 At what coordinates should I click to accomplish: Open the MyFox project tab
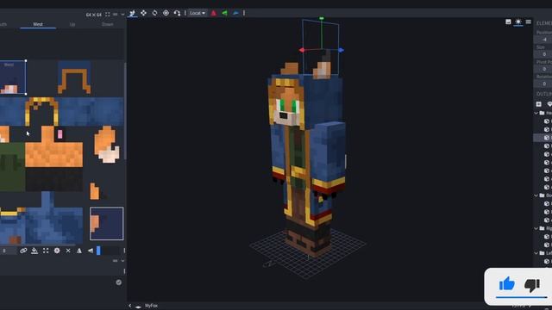[151, 306]
